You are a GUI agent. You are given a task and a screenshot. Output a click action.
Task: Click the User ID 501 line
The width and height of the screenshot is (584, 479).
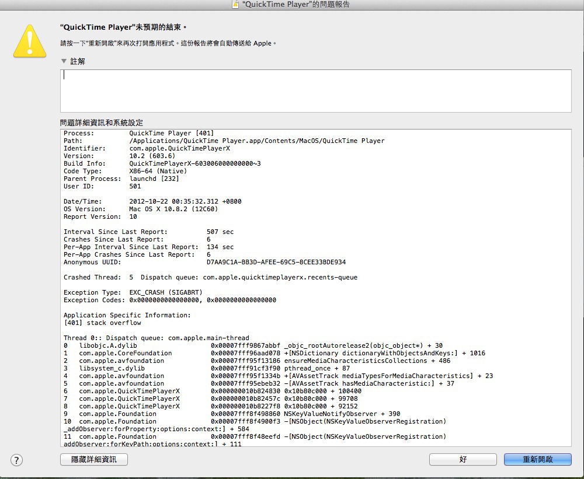102,186
